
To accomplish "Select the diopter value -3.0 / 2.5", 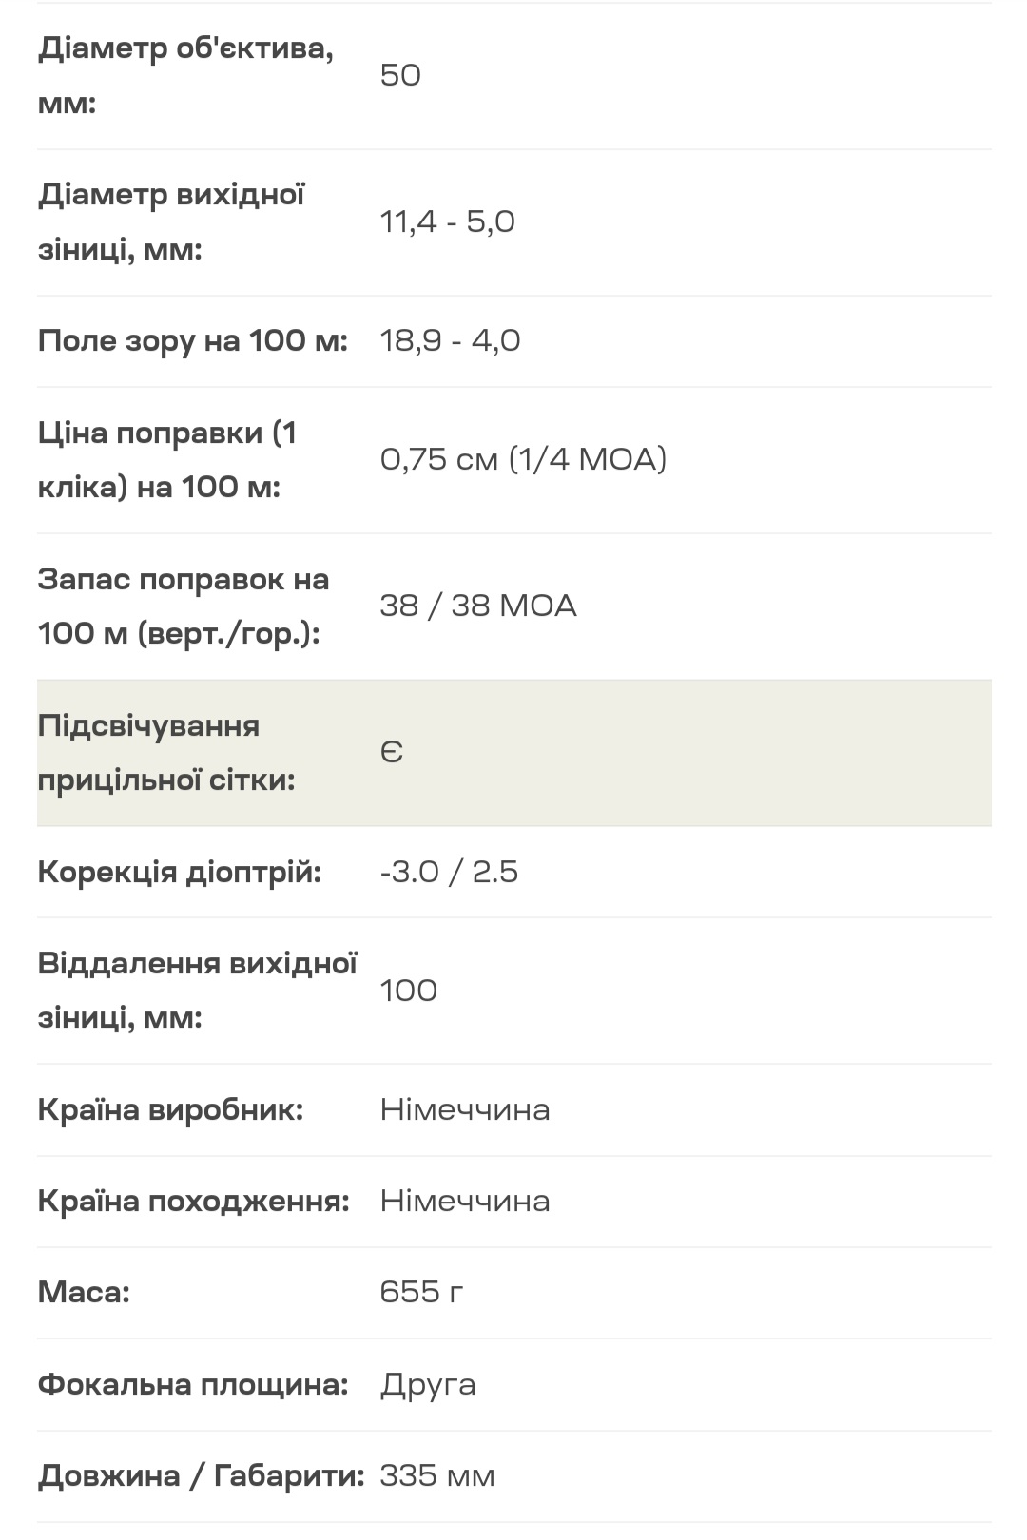I will (449, 872).
